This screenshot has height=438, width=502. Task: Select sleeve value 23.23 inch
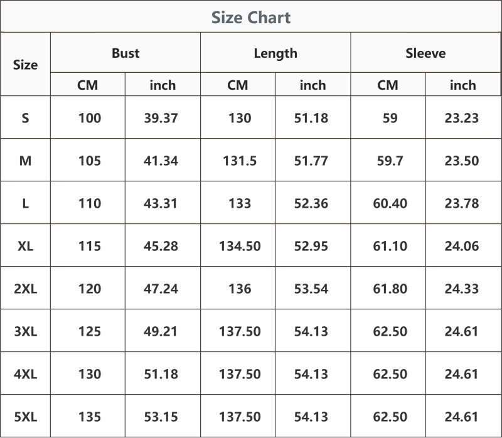(x=462, y=118)
